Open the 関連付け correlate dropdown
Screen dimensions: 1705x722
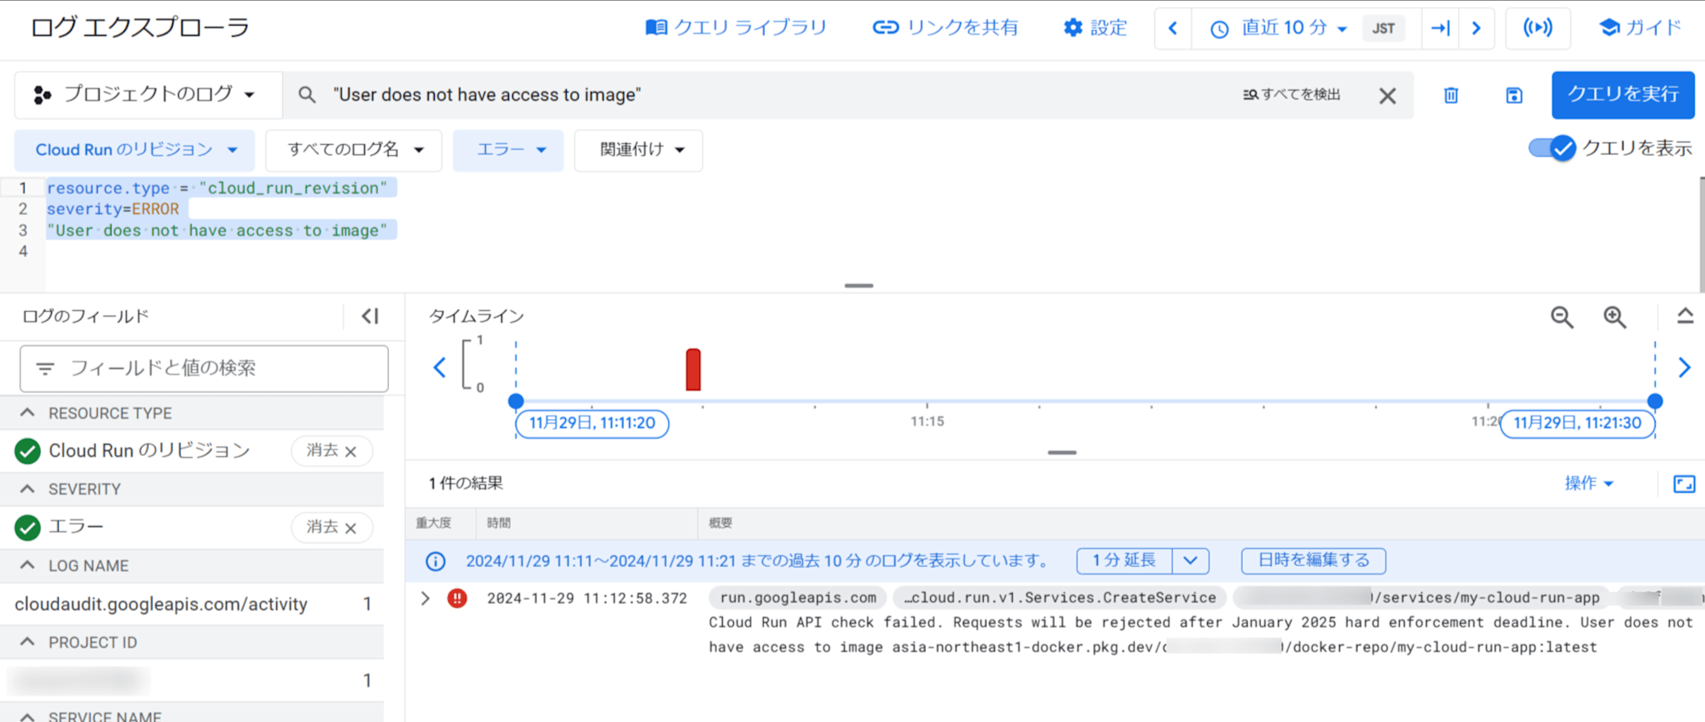pyautogui.click(x=639, y=150)
